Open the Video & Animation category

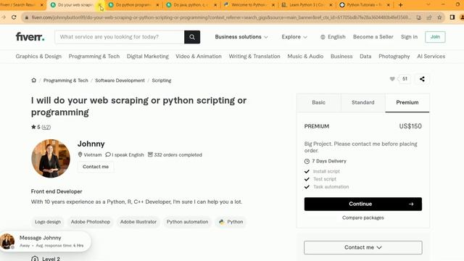point(199,57)
